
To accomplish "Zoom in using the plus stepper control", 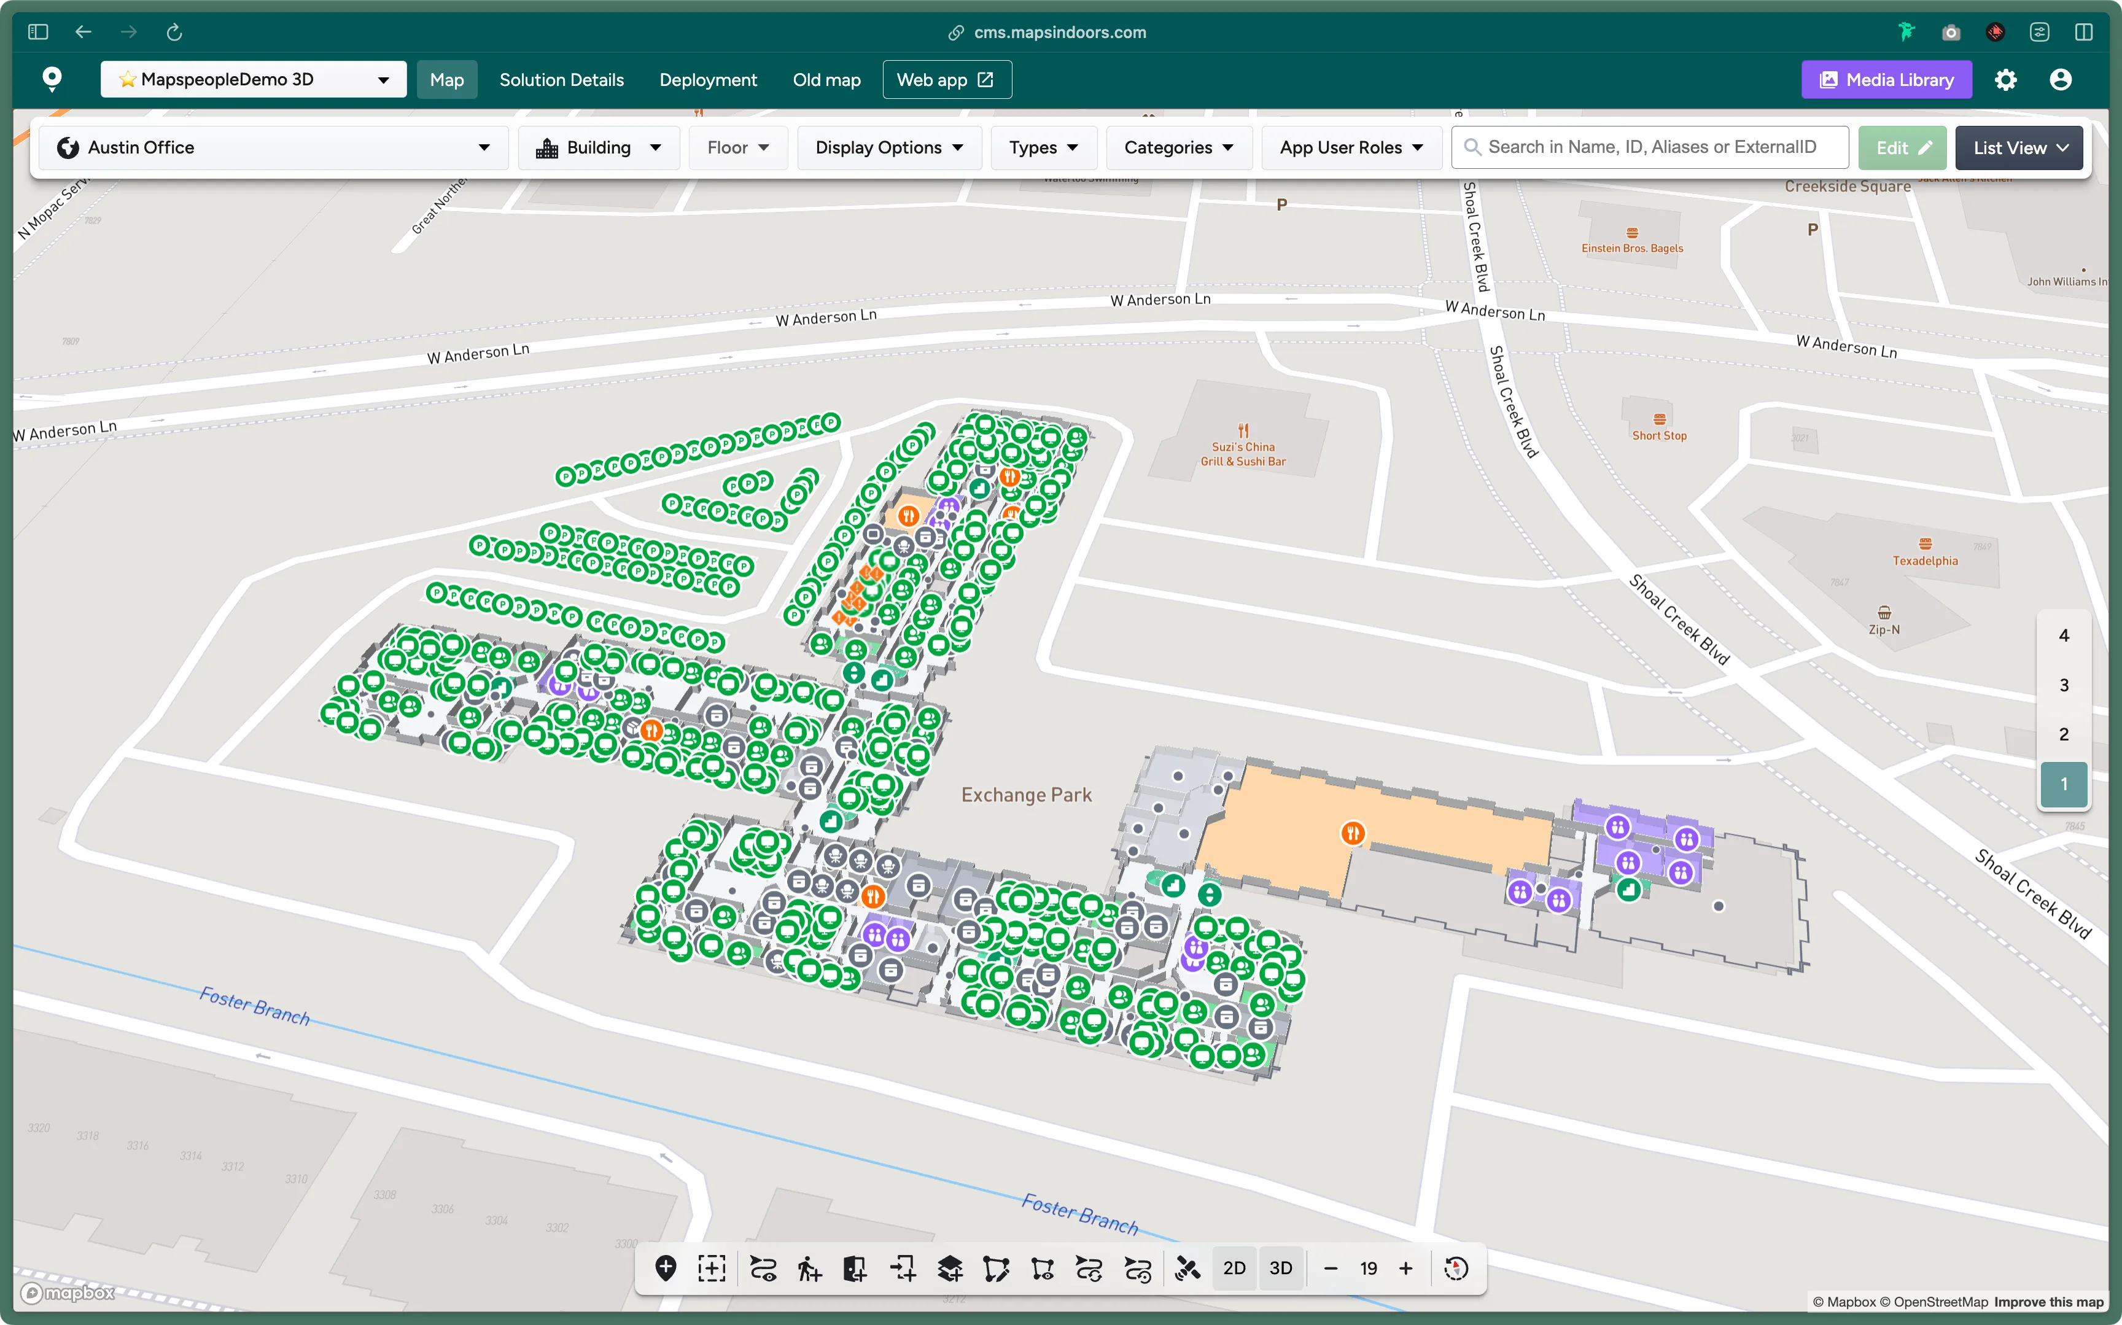I will tap(1406, 1268).
